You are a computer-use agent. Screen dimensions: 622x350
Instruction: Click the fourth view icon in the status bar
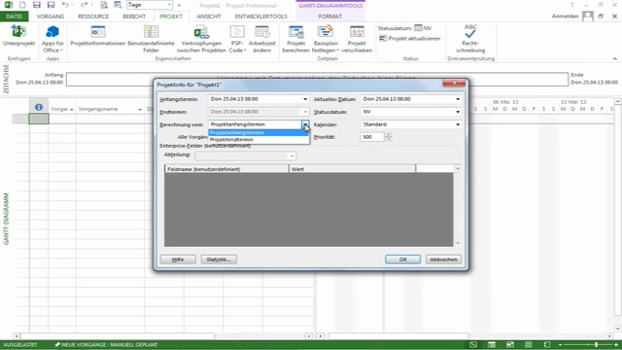pos(529,344)
